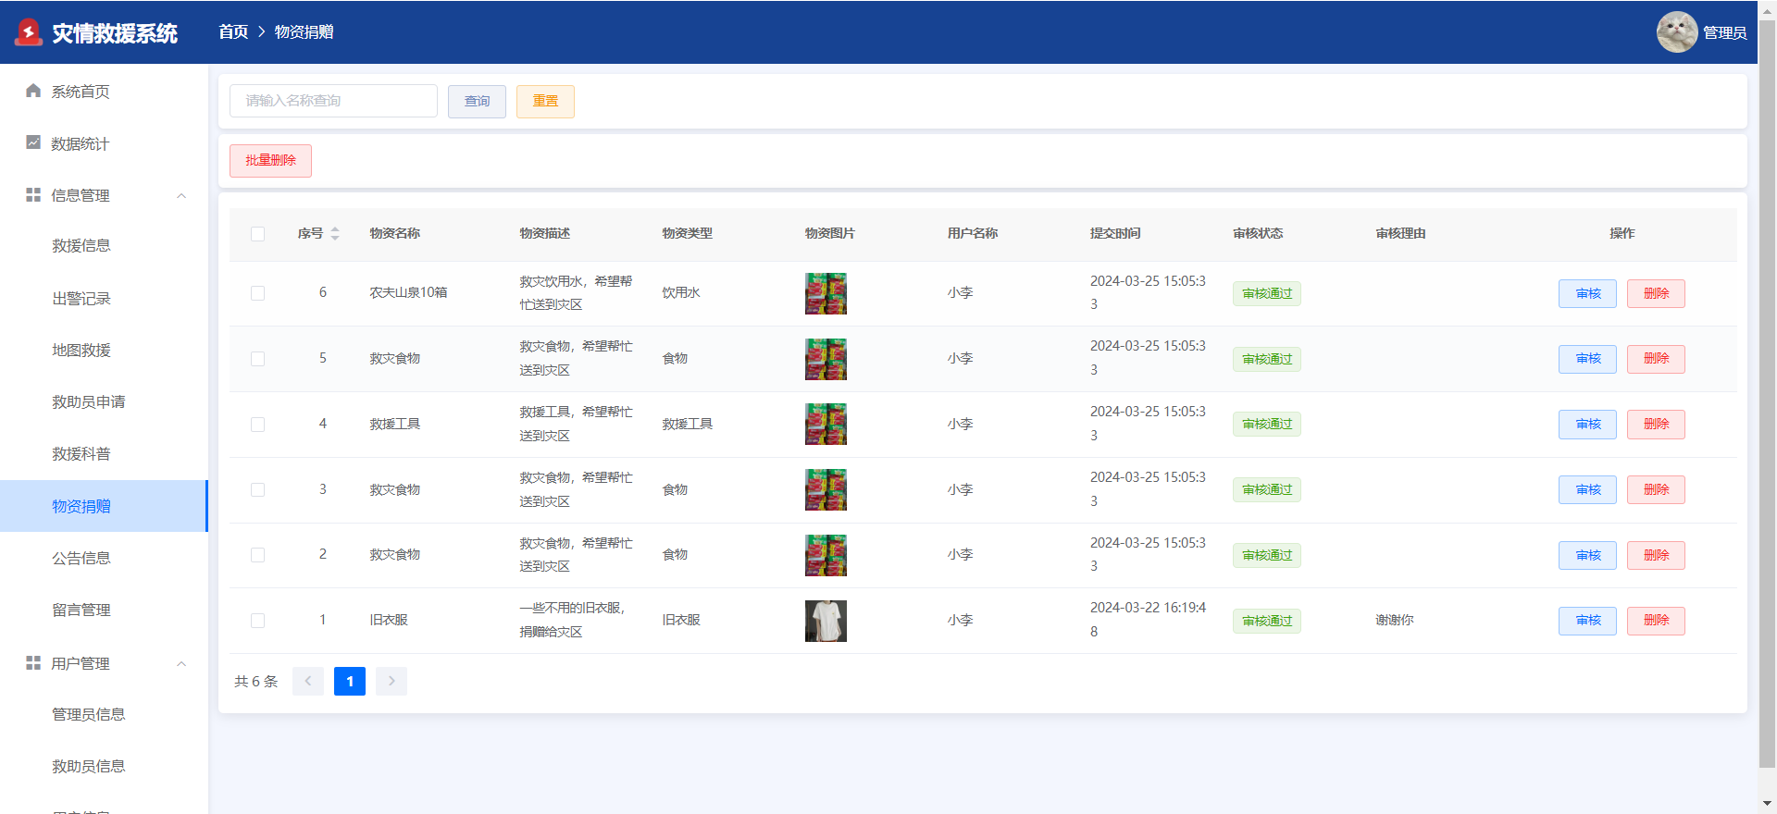The width and height of the screenshot is (1777, 814).
Task: Delete row number 2
Action: [x=1656, y=555]
